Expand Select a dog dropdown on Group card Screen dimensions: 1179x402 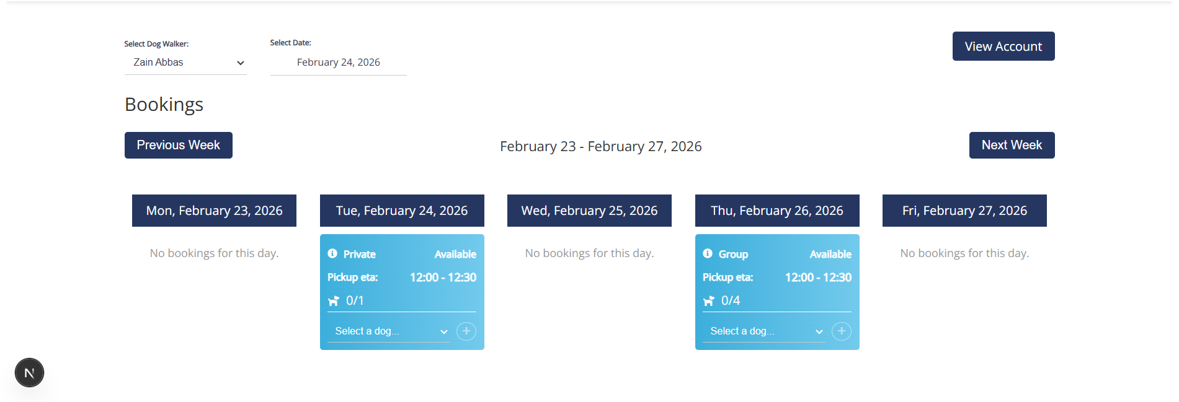coord(764,331)
